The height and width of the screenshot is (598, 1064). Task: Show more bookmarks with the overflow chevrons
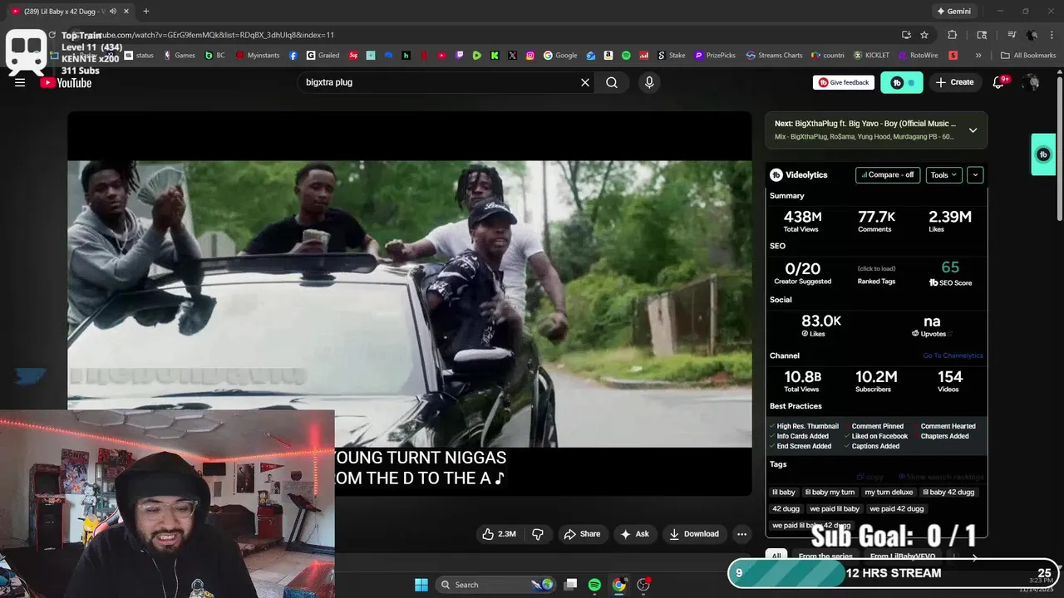978,56
